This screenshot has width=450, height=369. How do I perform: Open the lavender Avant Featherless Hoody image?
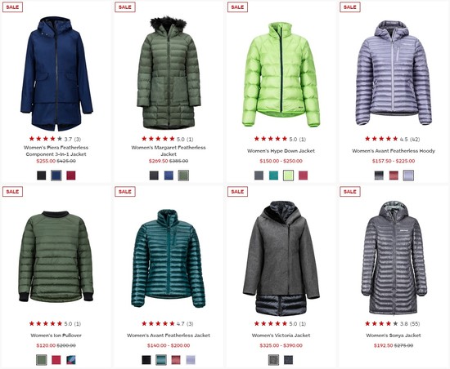point(394,73)
